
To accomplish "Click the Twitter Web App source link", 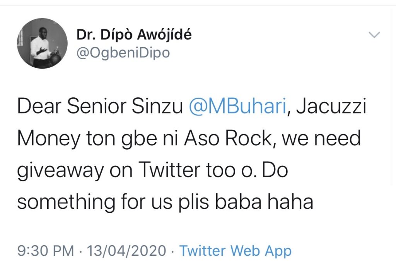I will pyautogui.click(x=235, y=251).
